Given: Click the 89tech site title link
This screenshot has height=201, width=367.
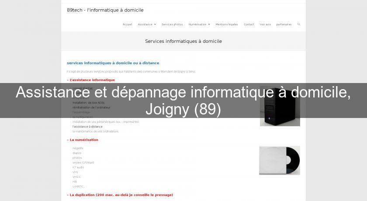Looking at the screenshot, I should click(x=105, y=10).
